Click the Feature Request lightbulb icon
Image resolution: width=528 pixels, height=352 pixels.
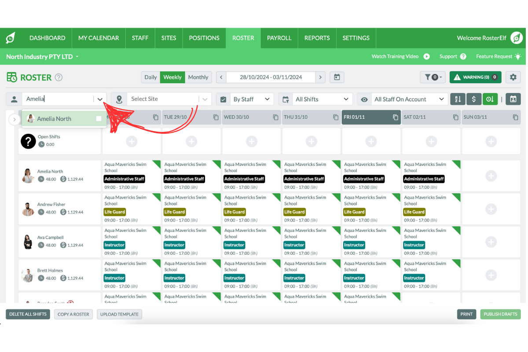click(517, 56)
